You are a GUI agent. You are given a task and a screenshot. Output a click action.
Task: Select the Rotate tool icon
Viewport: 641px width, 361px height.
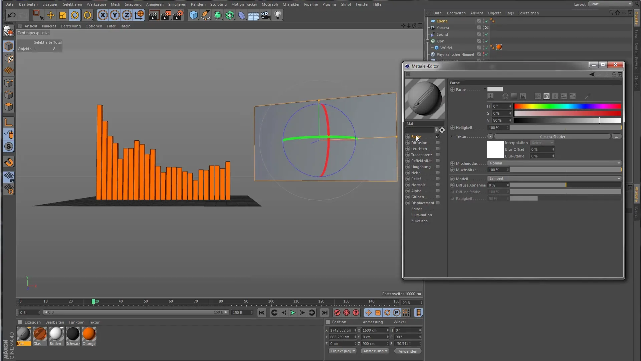(x=75, y=15)
